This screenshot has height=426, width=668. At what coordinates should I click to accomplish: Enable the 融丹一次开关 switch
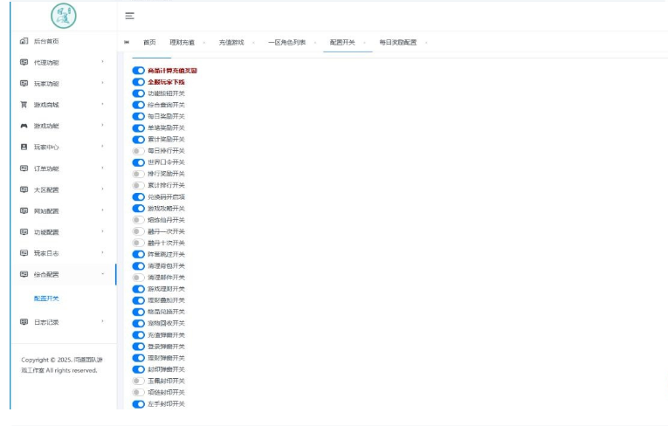pyautogui.click(x=139, y=231)
